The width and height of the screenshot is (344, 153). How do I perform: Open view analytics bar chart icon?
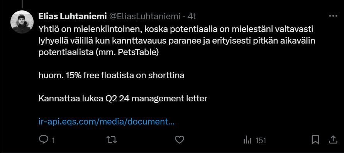click(x=247, y=140)
